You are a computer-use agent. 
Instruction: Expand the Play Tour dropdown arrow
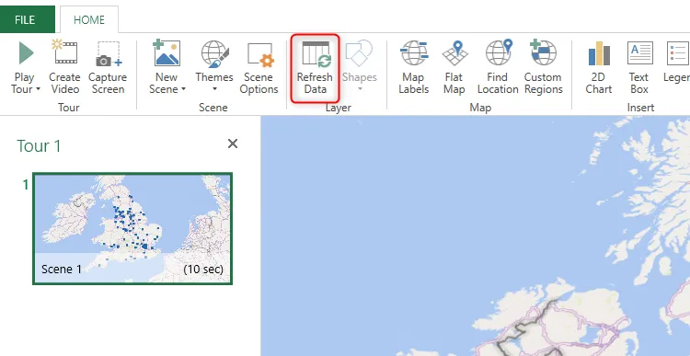point(38,89)
